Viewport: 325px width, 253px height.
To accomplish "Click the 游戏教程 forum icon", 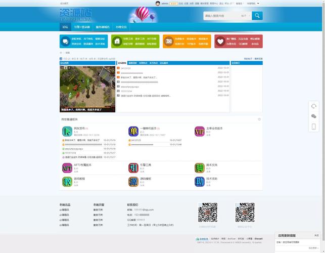I will click(x=67, y=181).
